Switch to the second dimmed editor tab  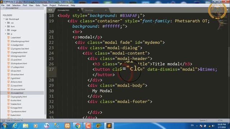[x=89, y=10]
